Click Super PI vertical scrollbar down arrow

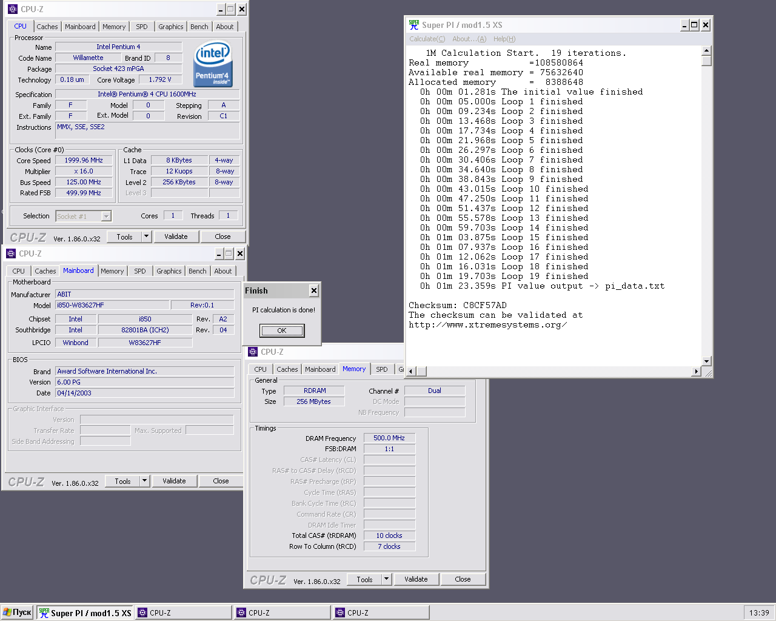point(706,361)
